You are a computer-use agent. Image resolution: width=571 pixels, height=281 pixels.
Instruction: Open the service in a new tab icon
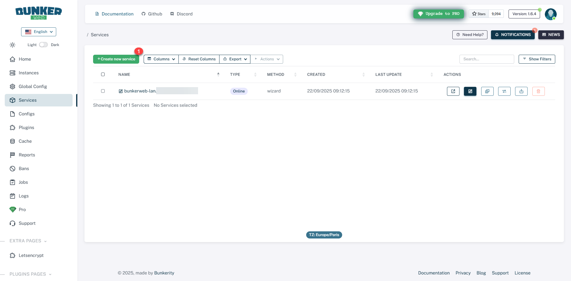453,91
